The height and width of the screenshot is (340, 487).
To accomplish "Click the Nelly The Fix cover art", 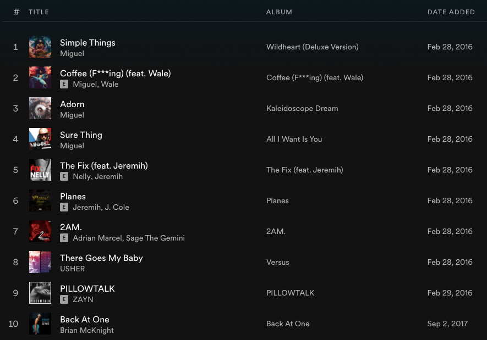I will pos(40,170).
